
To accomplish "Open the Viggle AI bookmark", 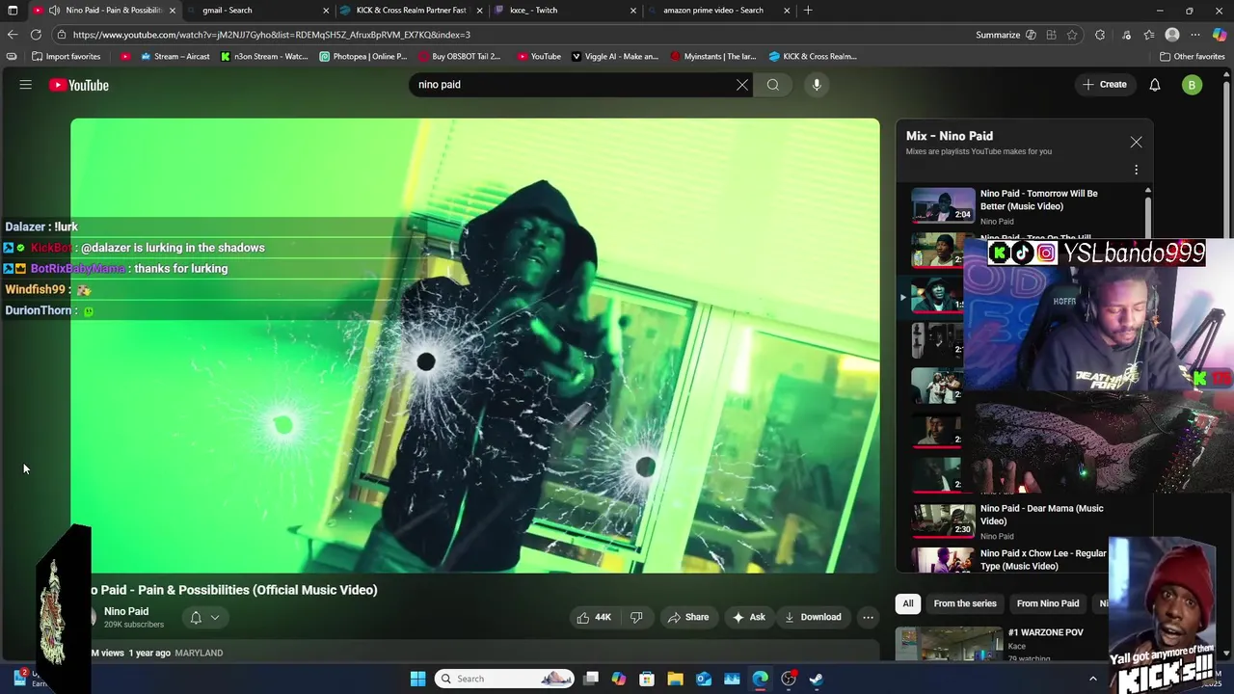I will tap(615, 56).
